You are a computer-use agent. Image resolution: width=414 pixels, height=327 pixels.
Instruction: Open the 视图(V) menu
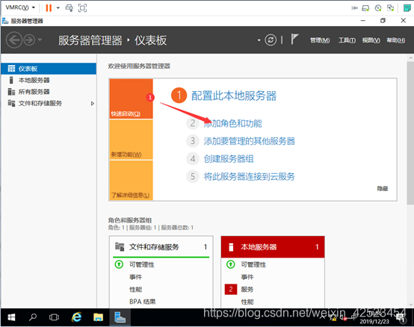coord(371,40)
